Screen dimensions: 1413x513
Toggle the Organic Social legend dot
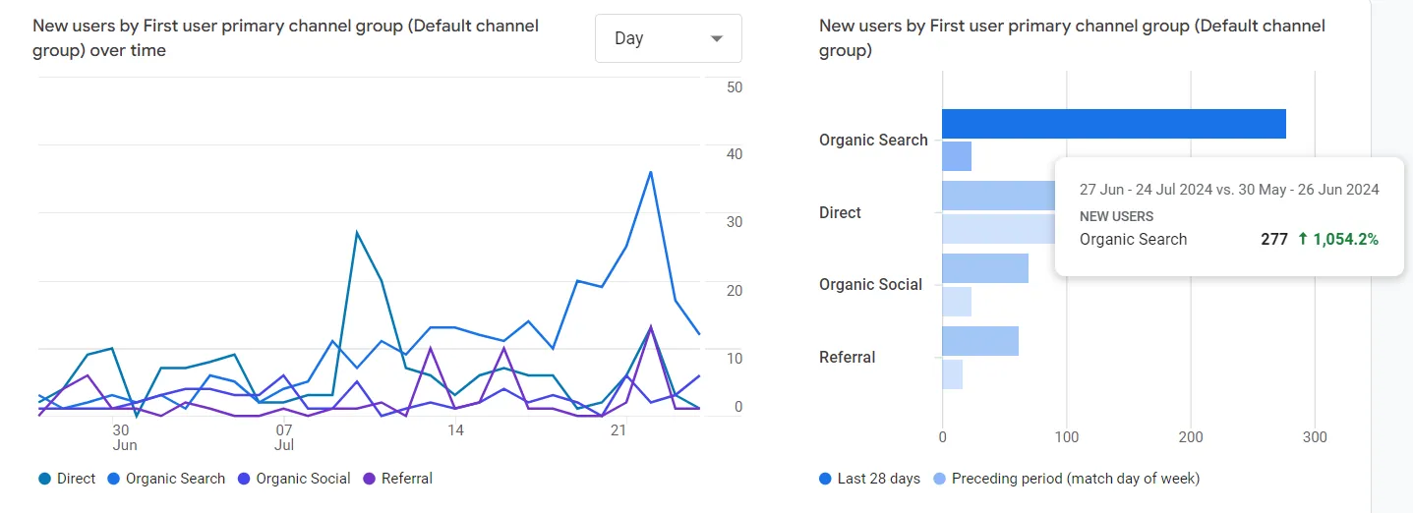click(243, 479)
